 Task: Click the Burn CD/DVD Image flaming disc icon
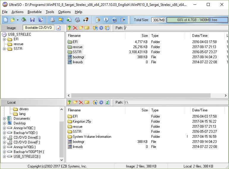pyautogui.click(x=86, y=20)
